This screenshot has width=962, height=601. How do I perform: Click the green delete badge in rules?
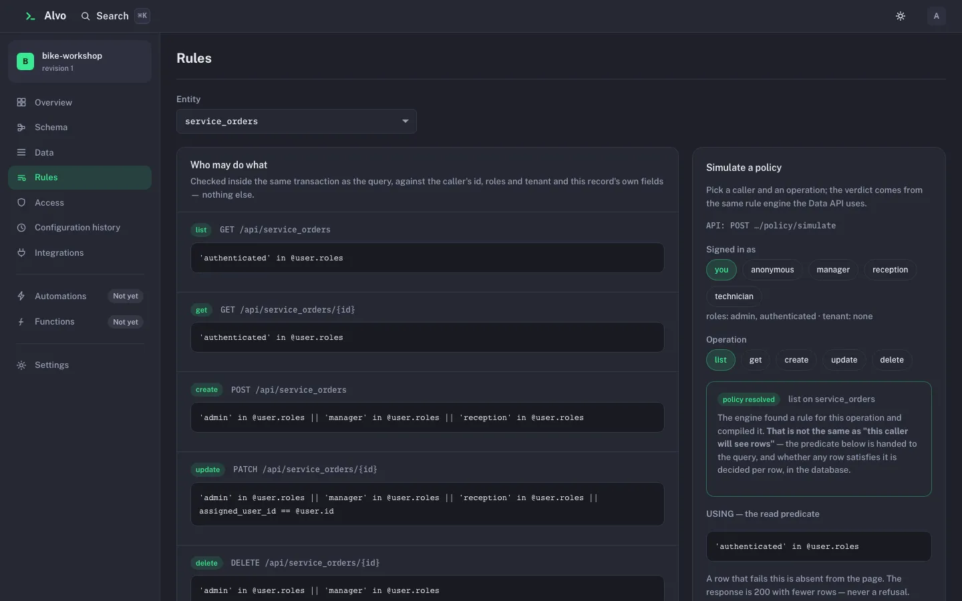point(206,563)
